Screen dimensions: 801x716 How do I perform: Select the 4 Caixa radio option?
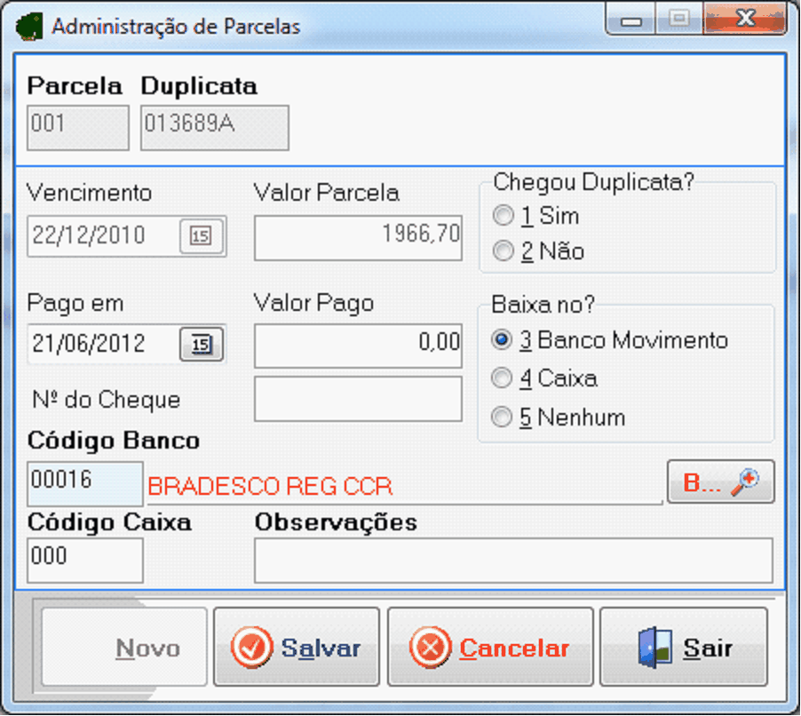504,379
